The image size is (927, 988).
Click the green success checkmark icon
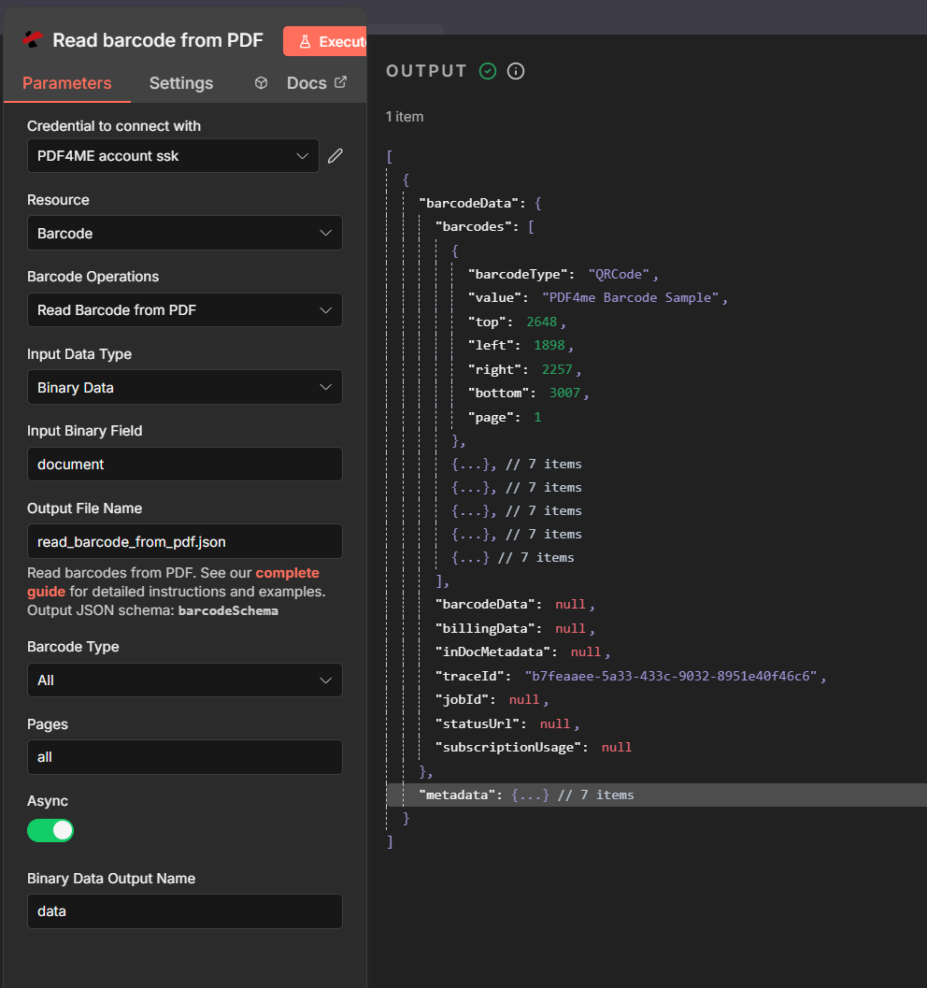[488, 71]
